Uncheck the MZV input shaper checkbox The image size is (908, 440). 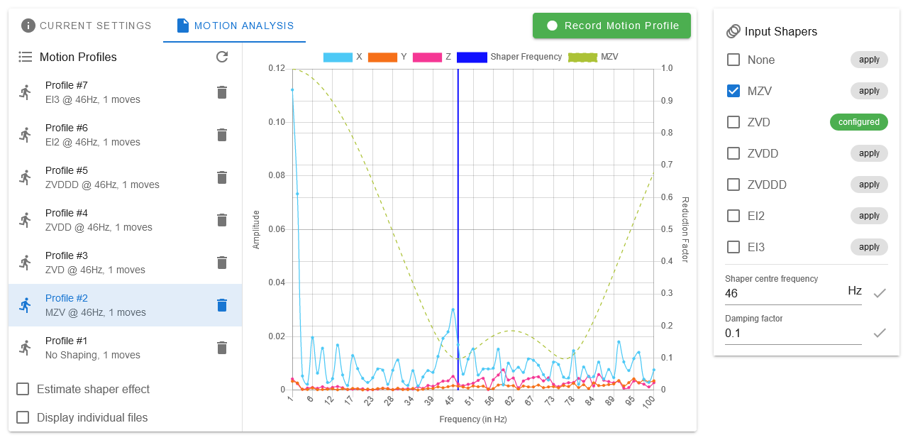733,91
